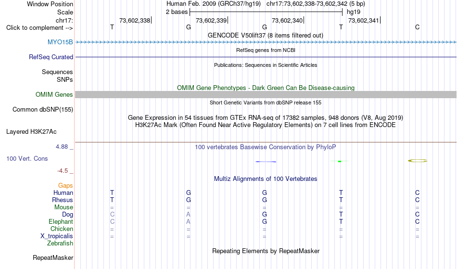Click the '2 bases' scale bar
Screen dimensions: 457x269
(266, 12)
